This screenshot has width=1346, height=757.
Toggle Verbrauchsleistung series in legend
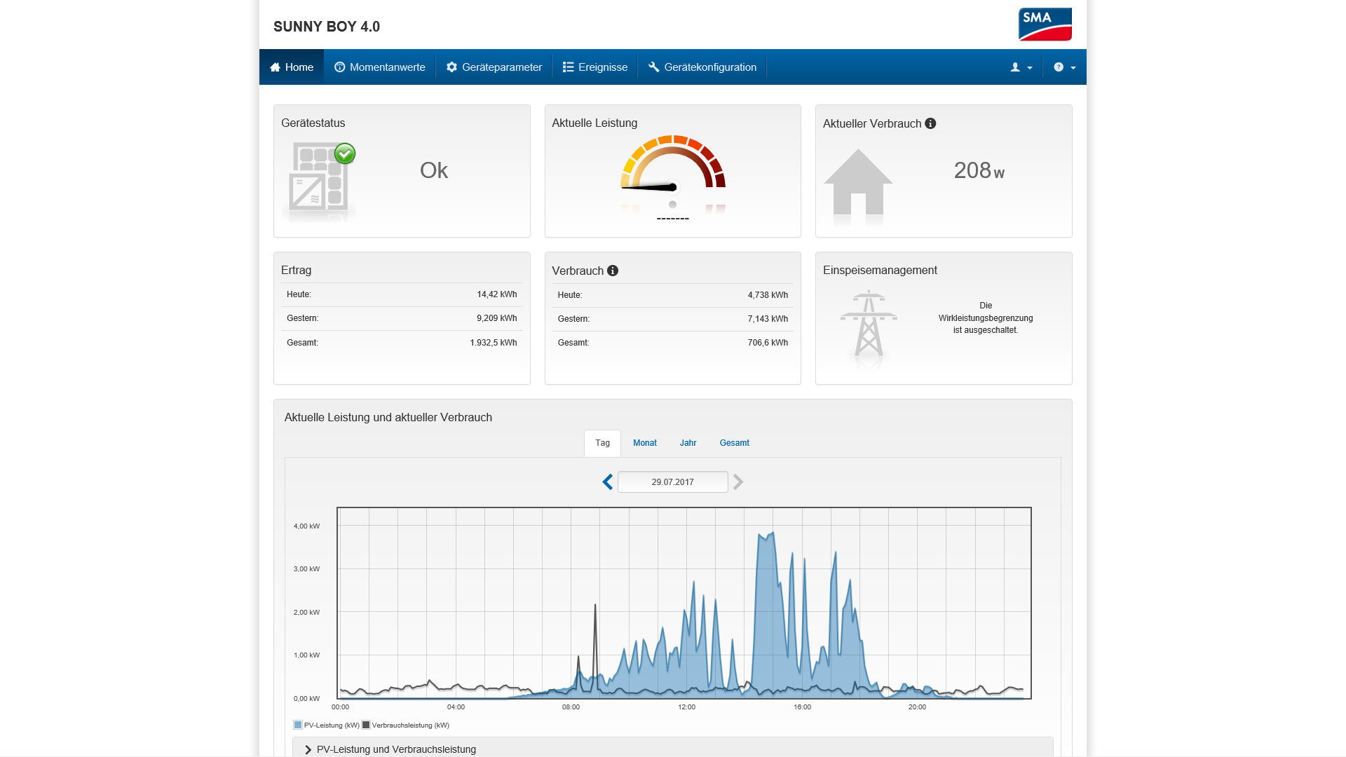(x=406, y=725)
